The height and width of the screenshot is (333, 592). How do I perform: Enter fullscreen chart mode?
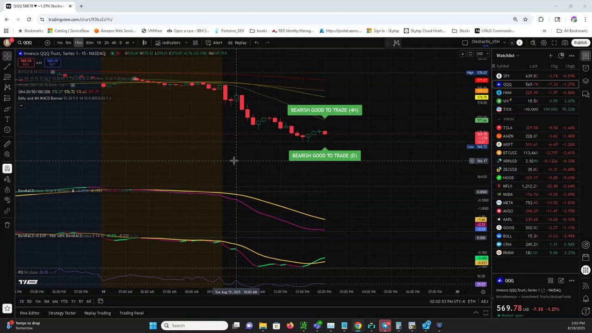tap(554, 43)
